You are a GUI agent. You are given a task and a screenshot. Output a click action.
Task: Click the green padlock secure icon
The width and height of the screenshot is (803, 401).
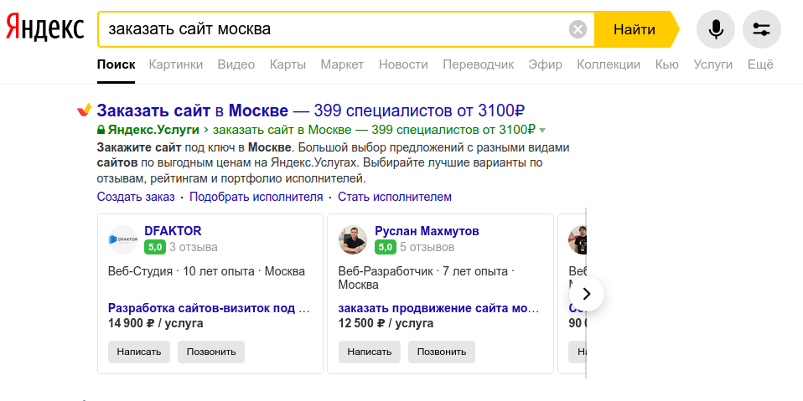[x=101, y=130]
